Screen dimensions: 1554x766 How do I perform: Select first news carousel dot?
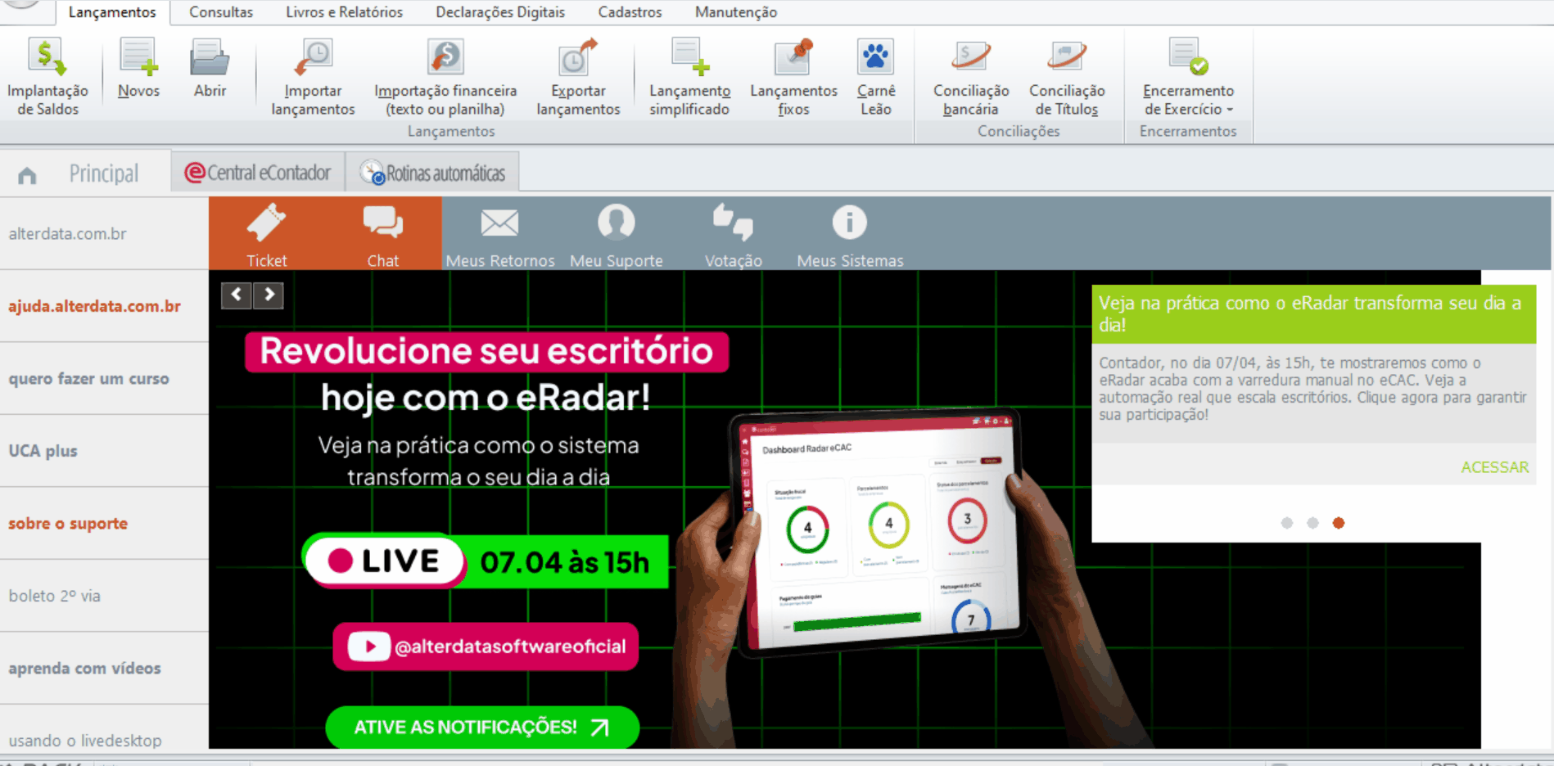[x=1287, y=523]
